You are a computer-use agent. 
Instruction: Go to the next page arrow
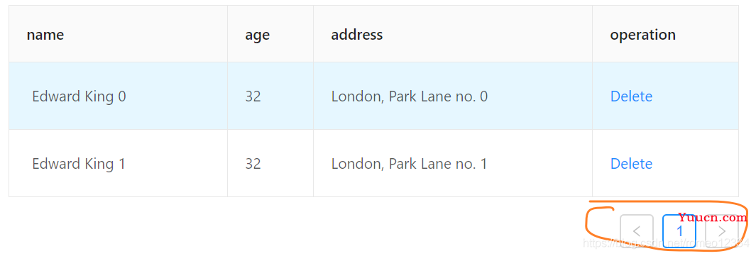coord(721,231)
